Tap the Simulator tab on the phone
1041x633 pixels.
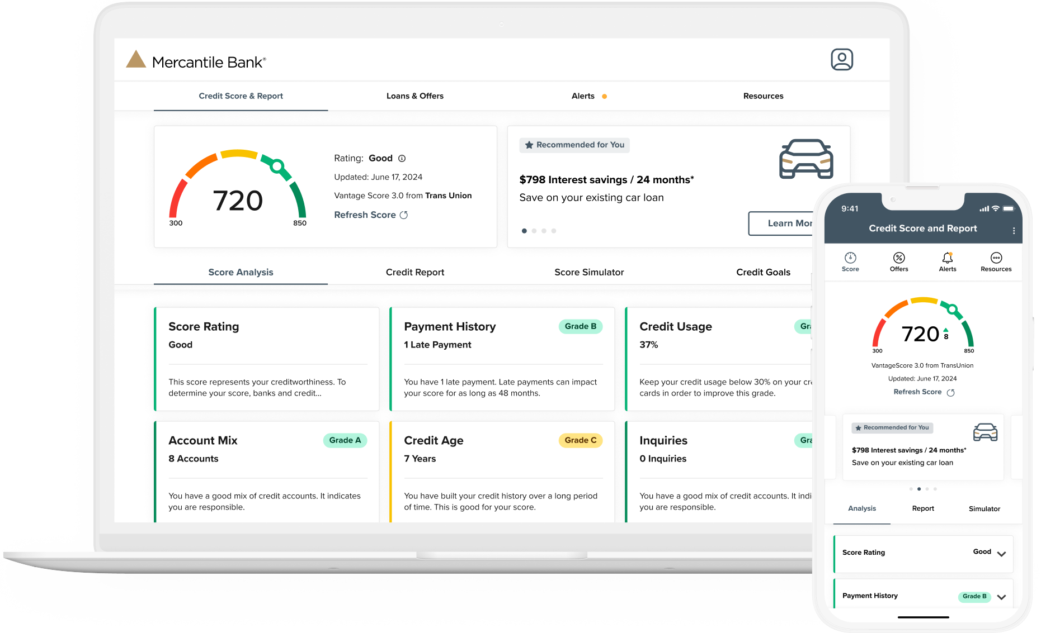[984, 508]
